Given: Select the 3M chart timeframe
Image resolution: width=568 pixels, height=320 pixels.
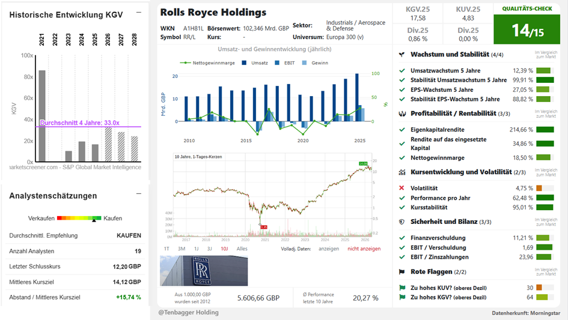Looking at the screenshot, I should coord(182,249).
